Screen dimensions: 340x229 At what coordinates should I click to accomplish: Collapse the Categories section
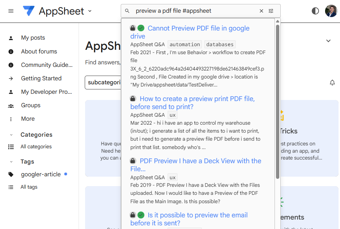[x=11, y=135]
